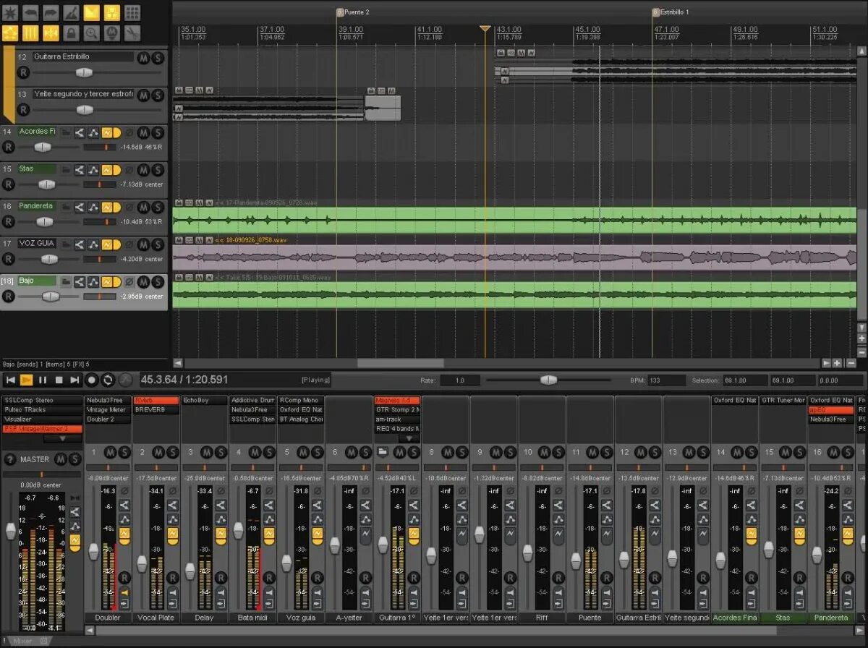Mute the MASTER channel in mixer

pos(61,459)
